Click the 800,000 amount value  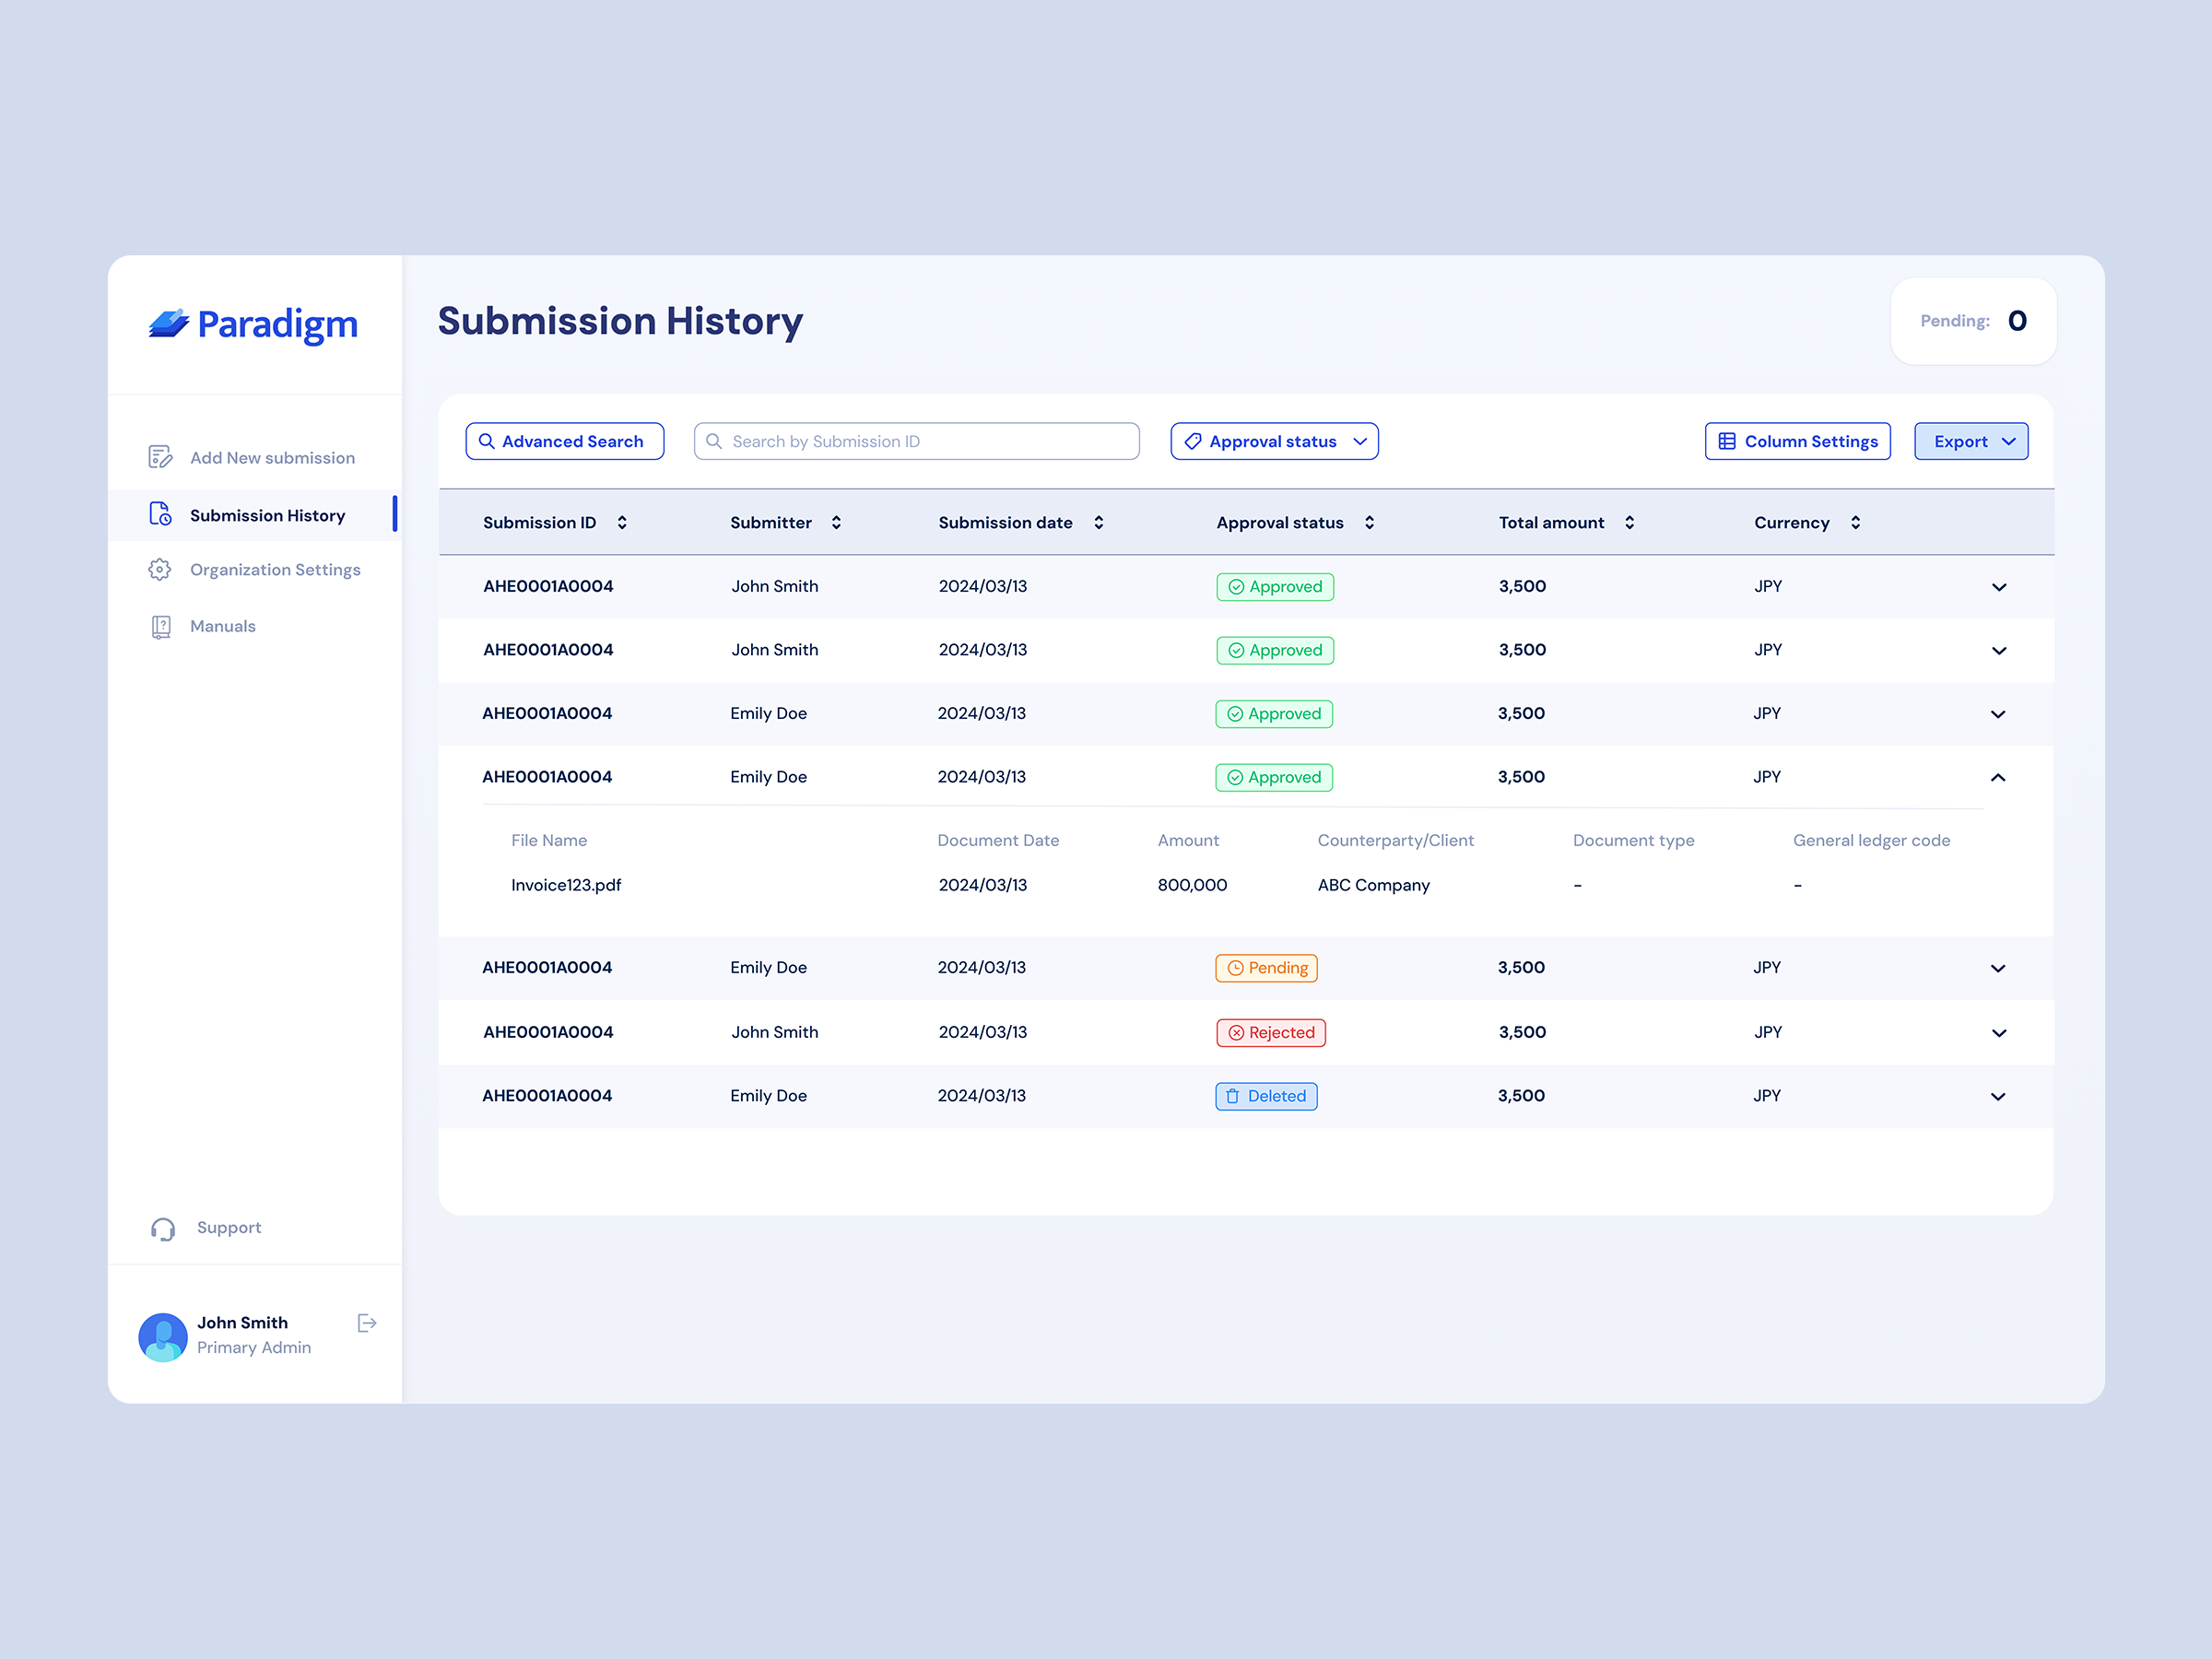point(1192,885)
